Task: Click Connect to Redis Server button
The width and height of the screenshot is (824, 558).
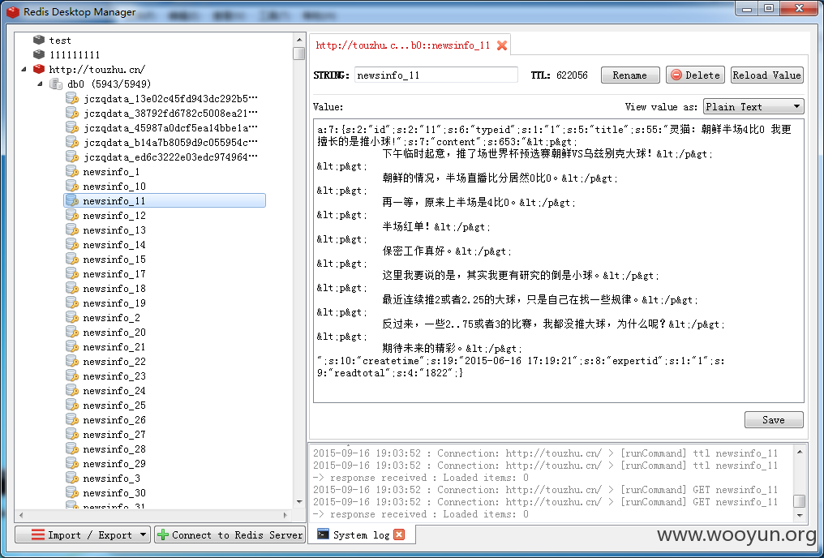Action: (230, 534)
